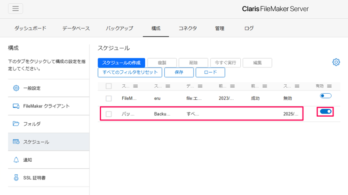Click the eru cell in first row
This screenshot has height=195, width=348.
[157, 98]
